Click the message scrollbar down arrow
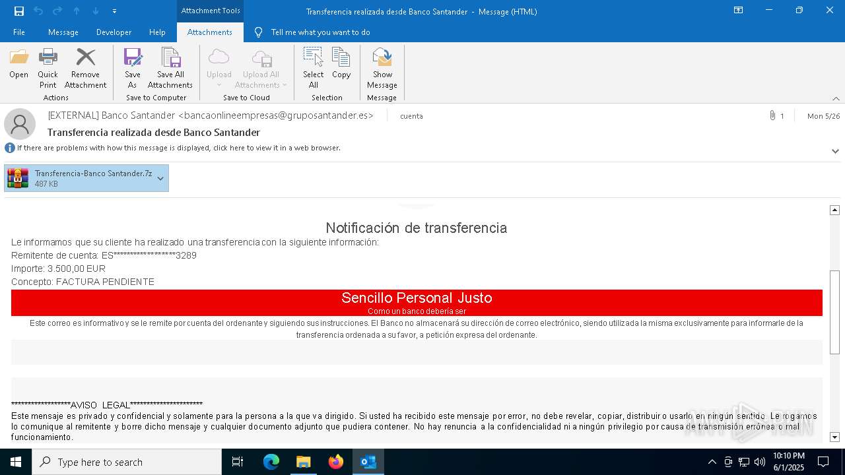Screen dimensions: 845x475 click(834, 437)
